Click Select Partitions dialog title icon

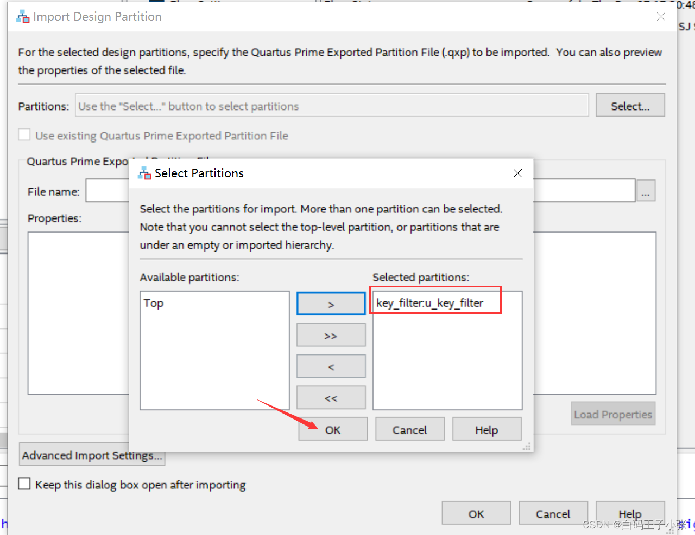144,173
